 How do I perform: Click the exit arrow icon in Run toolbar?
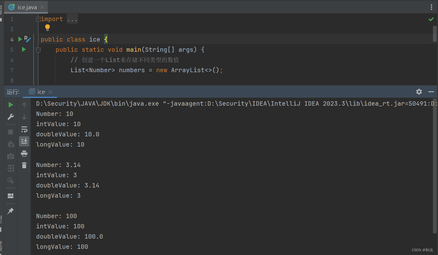point(11,168)
